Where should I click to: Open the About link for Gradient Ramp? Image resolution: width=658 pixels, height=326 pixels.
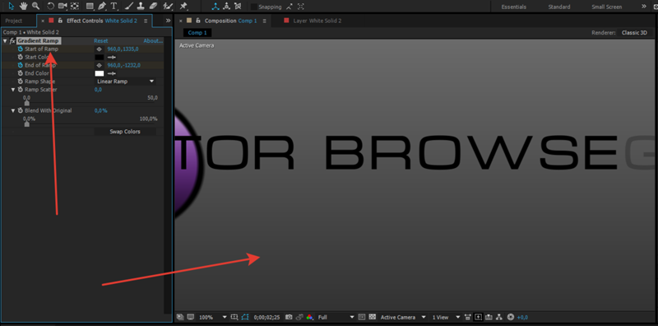(x=153, y=41)
